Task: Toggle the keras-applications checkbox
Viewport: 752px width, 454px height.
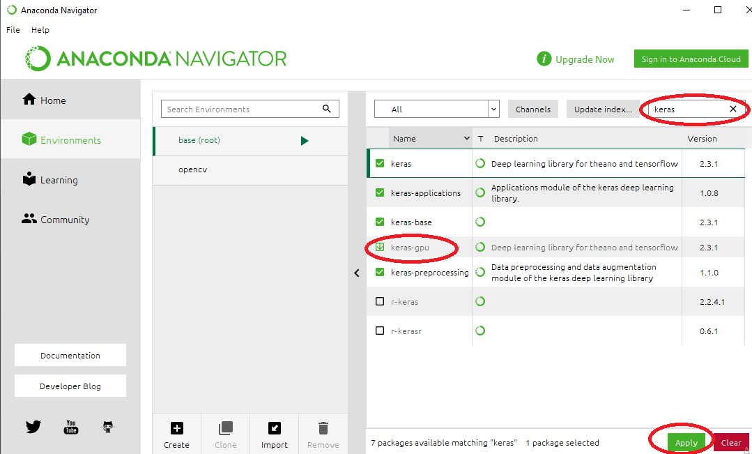Action: (x=380, y=192)
